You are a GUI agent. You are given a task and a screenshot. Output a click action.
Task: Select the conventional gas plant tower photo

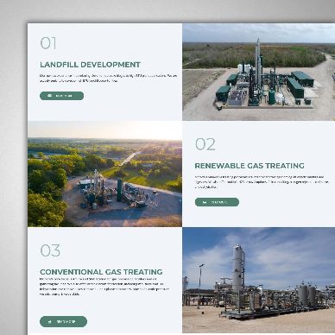[258, 281]
